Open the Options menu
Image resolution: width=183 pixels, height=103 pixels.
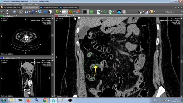[x=29, y=5]
